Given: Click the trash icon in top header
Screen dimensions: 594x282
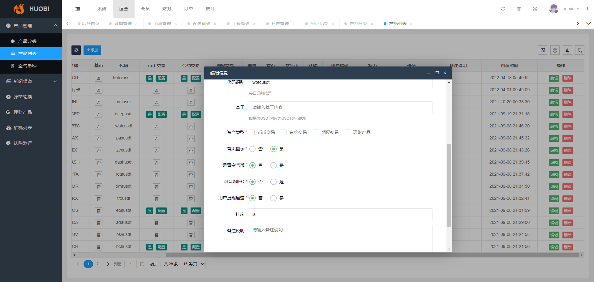Looking at the screenshot, I should [519, 9].
